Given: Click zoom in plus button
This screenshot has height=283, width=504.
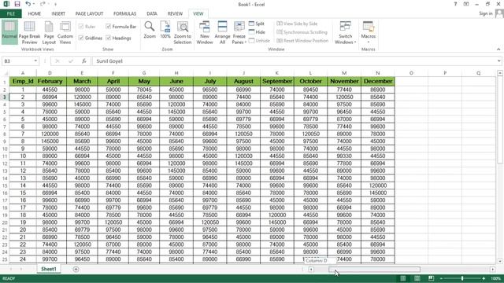Looking at the screenshot, I should (484, 278).
